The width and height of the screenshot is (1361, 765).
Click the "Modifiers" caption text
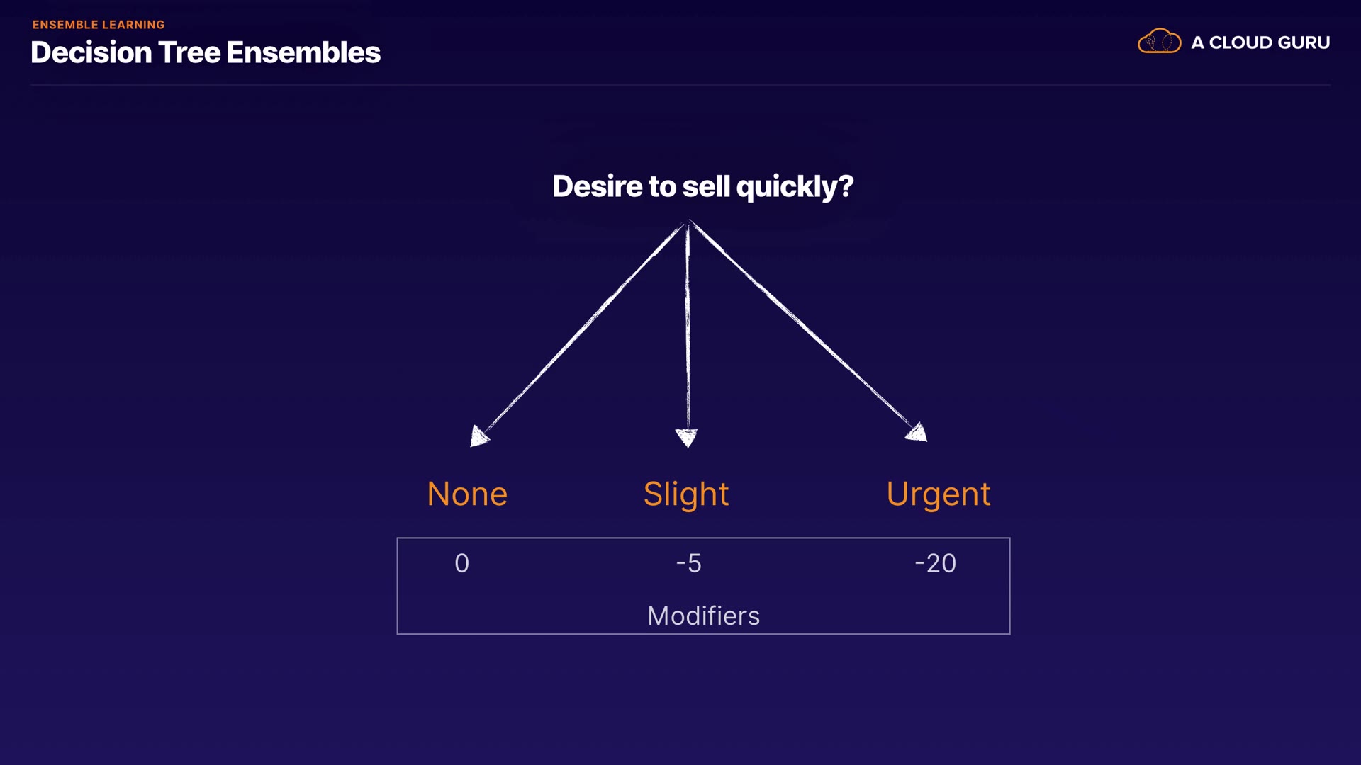pos(703,616)
